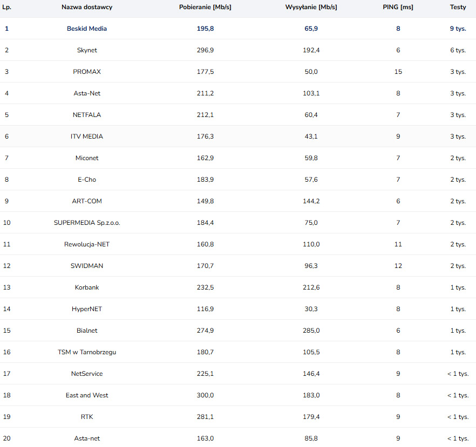Select the SWIDMAN provider name
The width and height of the screenshot is (476, 447).
coord(87,266)
